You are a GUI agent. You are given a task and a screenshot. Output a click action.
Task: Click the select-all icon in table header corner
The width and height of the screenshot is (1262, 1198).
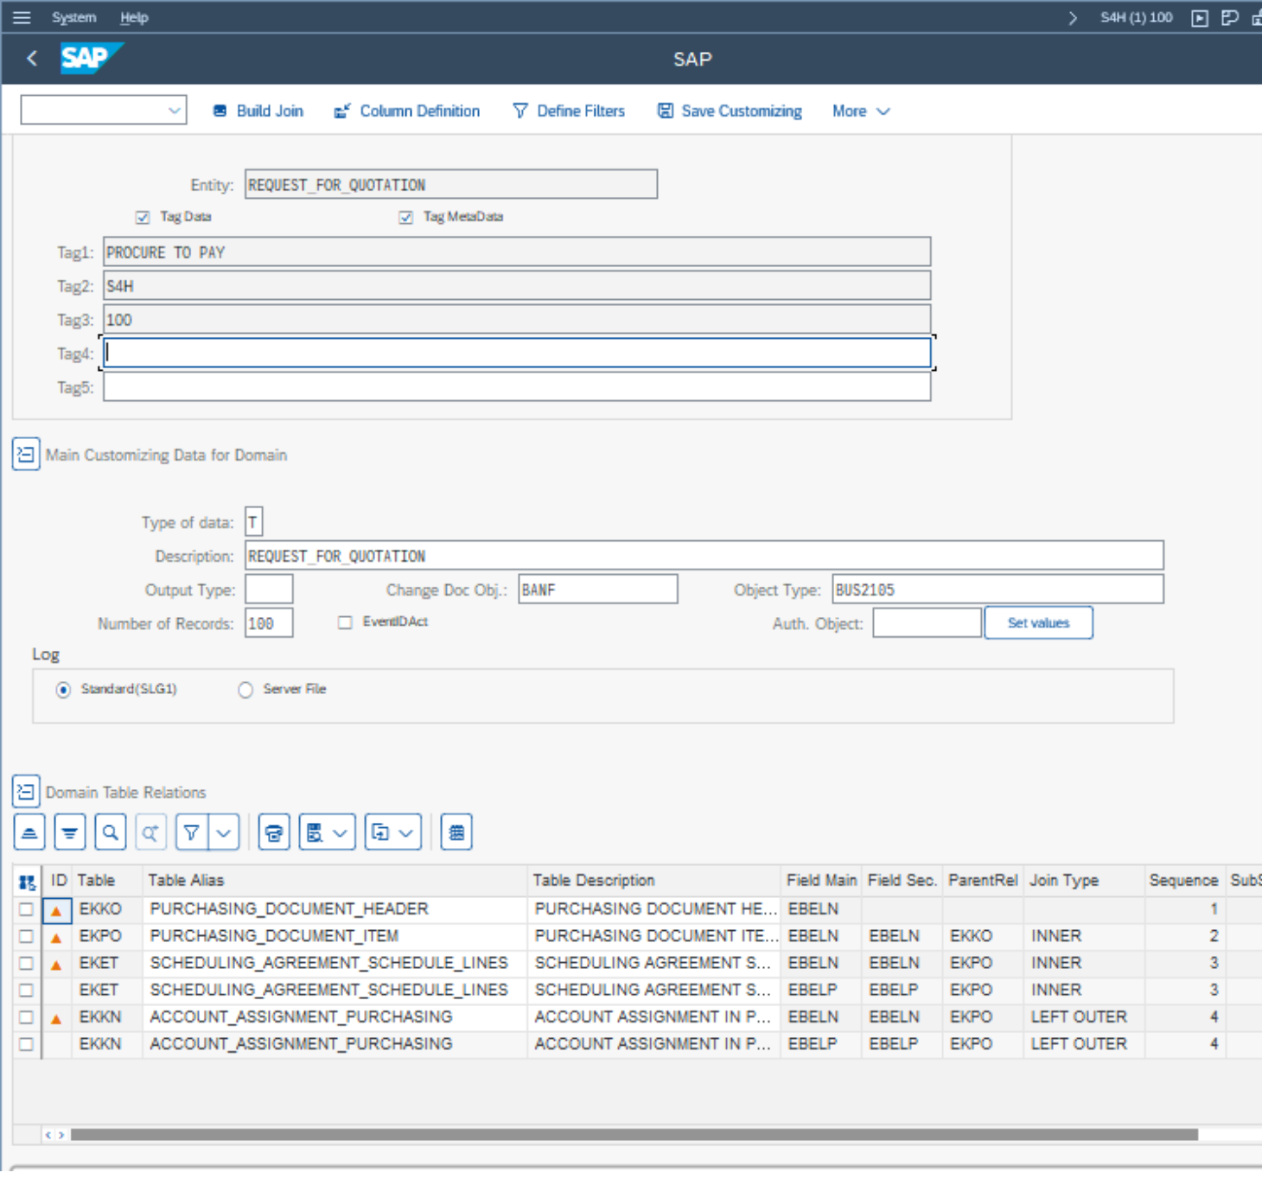(x=28, y=882)
